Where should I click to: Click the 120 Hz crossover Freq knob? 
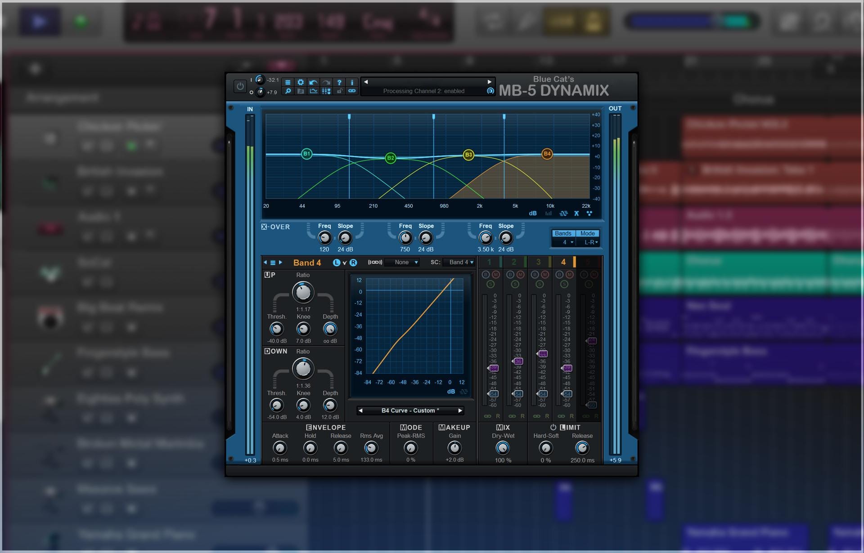(324, 238)
